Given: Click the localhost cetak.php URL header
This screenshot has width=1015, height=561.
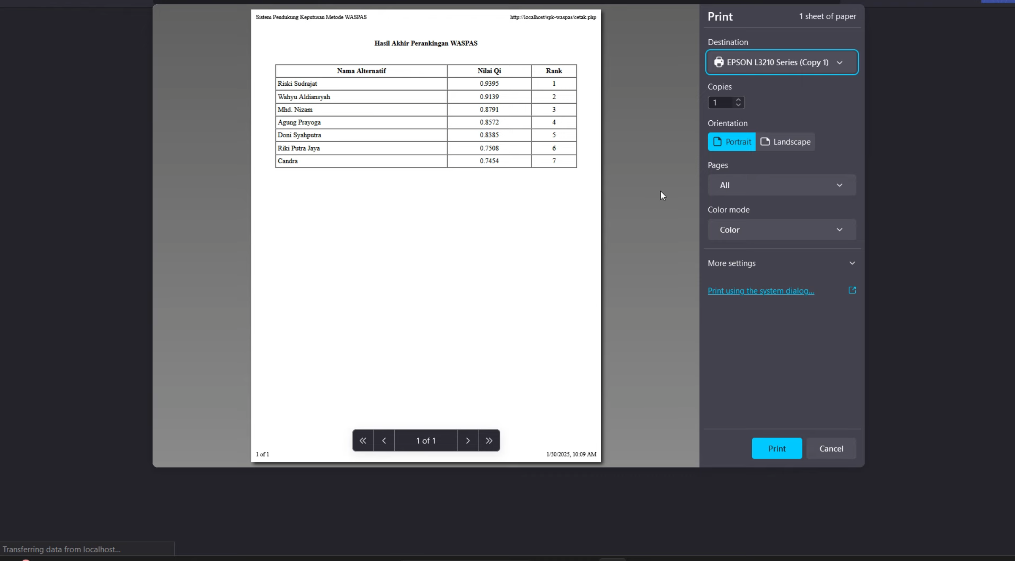Looking at the screenshot, I should (553, 17).
